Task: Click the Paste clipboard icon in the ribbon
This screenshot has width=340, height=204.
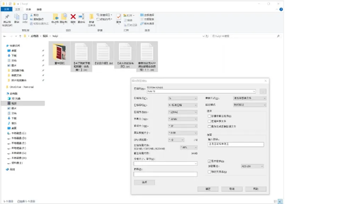Action: click(x=25, y=17)
